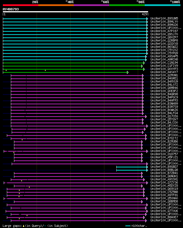This screenshot has height=228, width=183.
Task: Click on UniRef100_A5DYZ8
Action: (164, 186)
